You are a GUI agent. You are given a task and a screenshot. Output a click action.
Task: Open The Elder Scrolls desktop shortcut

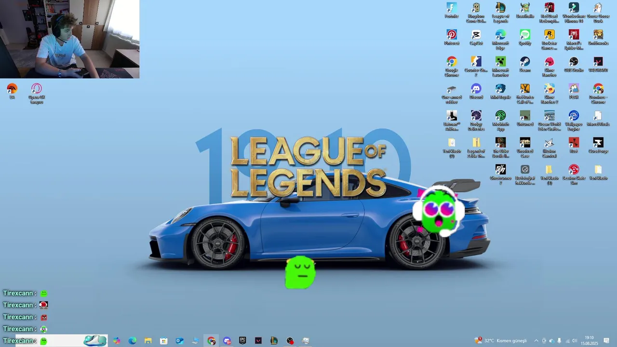coord(500,148)
